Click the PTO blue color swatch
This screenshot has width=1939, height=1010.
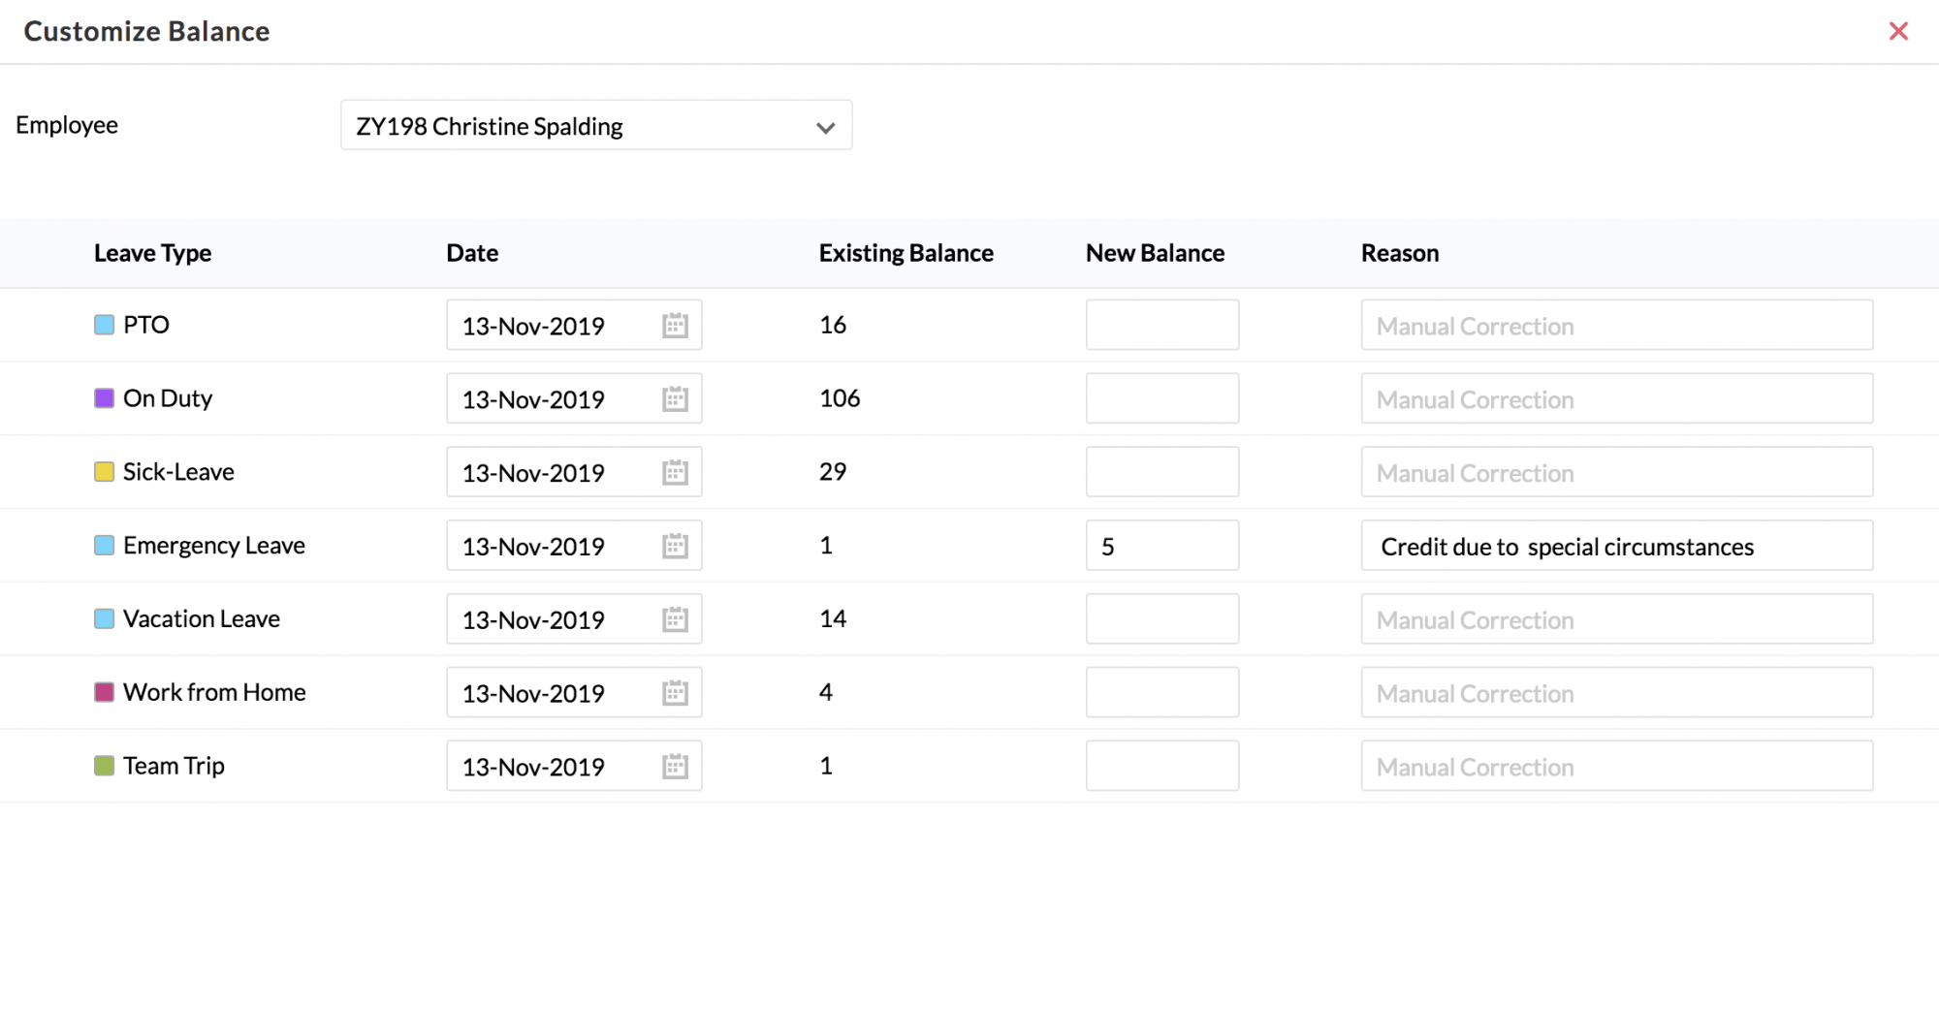(x=104, y=325)
